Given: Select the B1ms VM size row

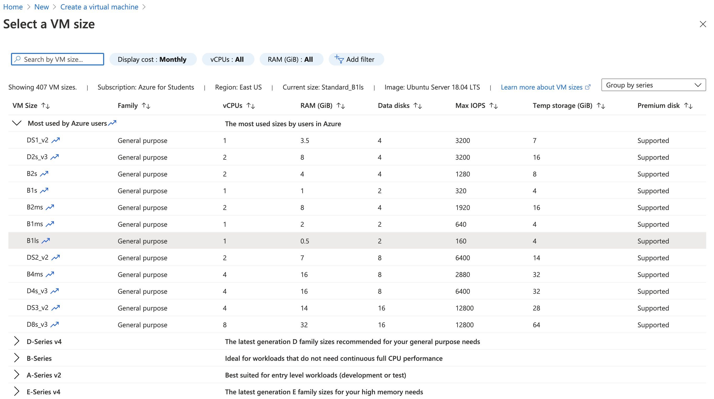Looking at the screenshot, I should 35,224.
